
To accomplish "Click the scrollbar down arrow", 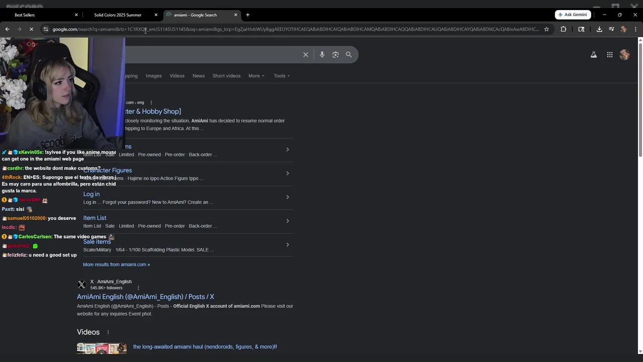I will click(x=640, y=351).
